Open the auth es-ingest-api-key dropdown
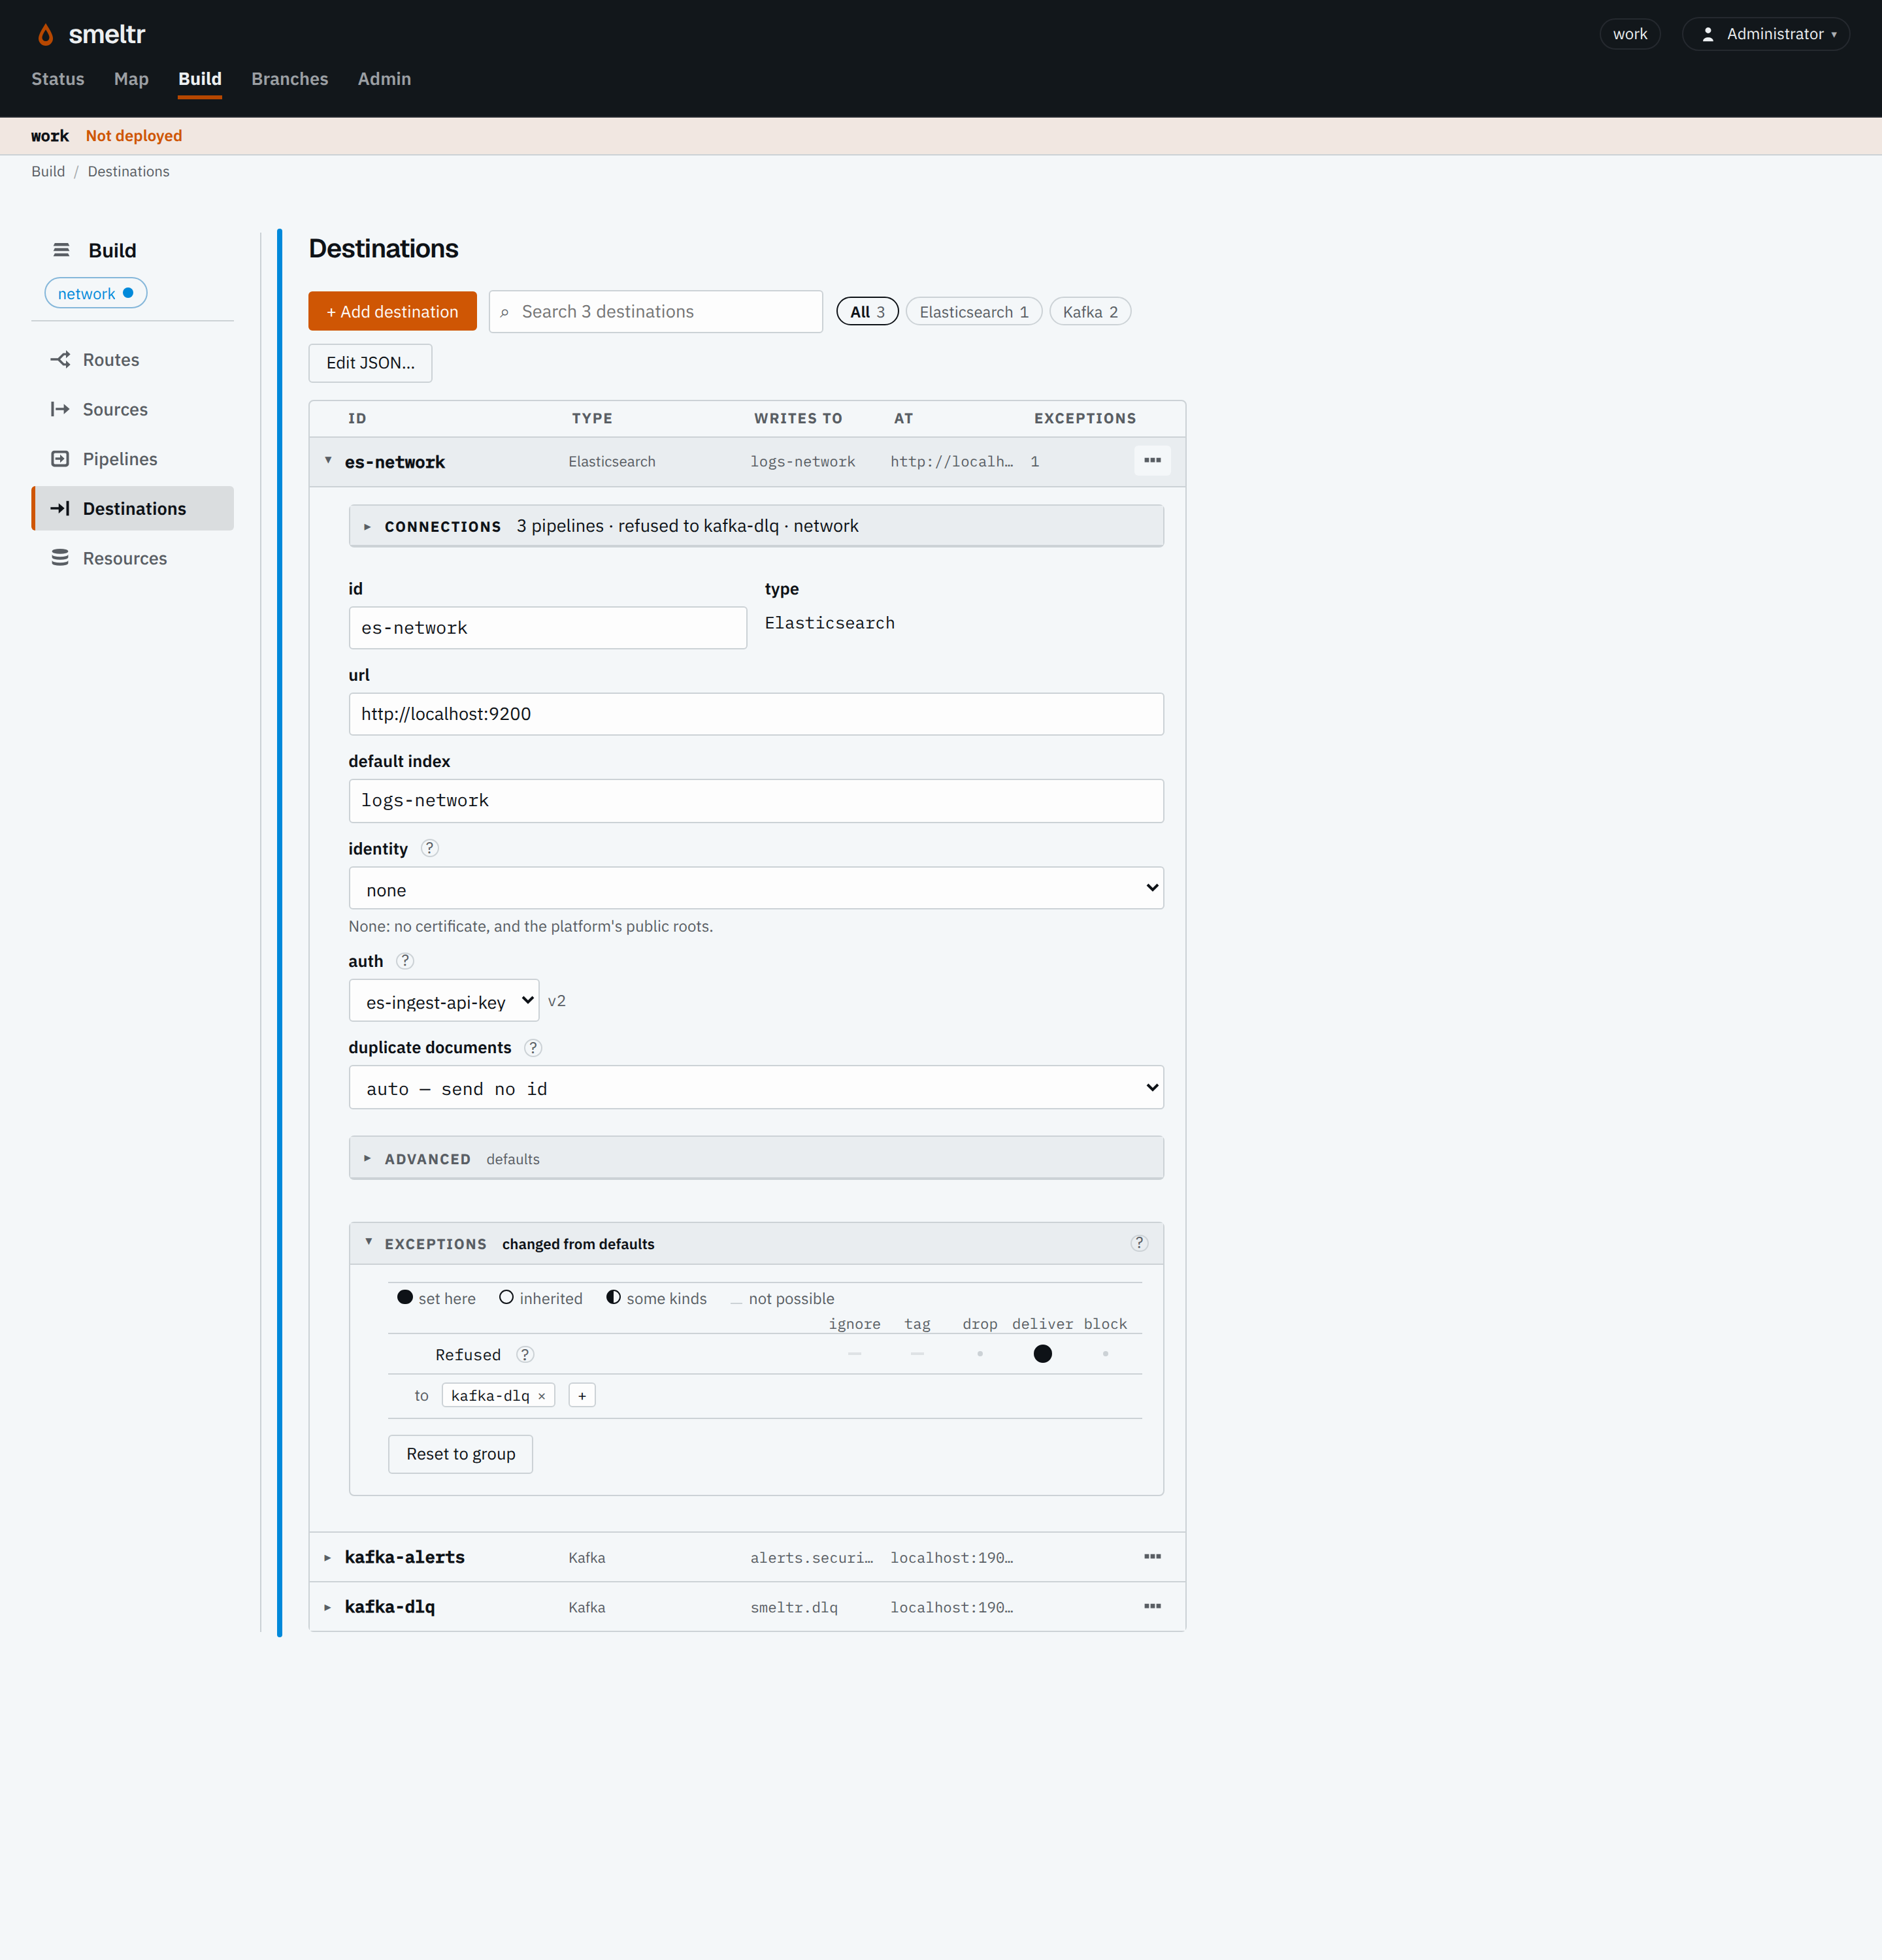Viewport: 1882px width, 1960px height. [444, 1001]
